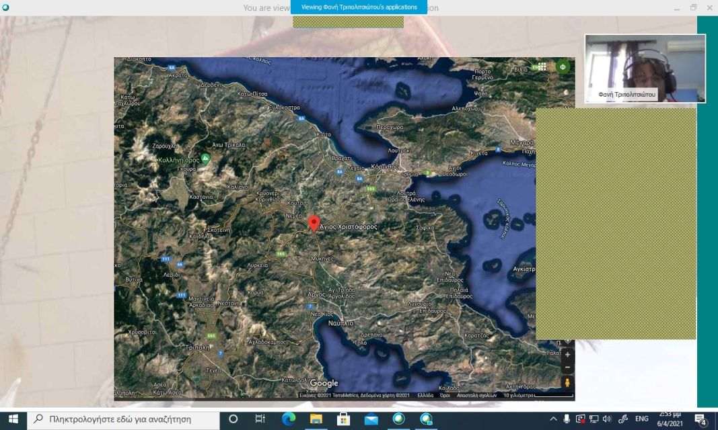The height and width of the screenshot is (430, 718).
Task: Open File Explorer from the taskbar
Action: (x=316, y=419)
